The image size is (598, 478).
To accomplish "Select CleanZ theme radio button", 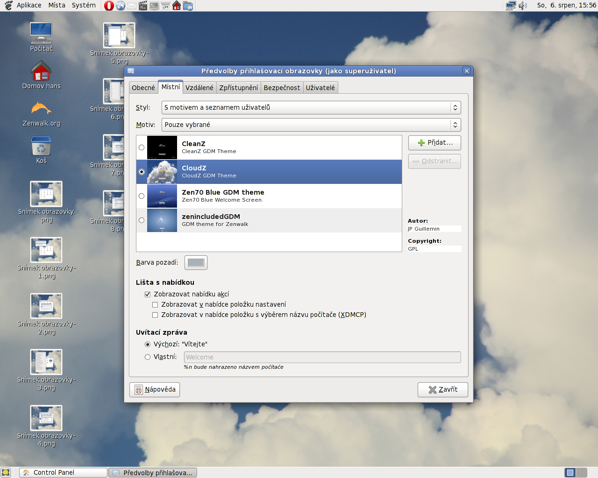I will click(142, 148).
